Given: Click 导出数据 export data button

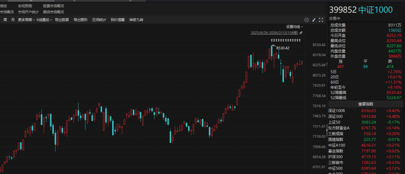Looking at the screenshot, I should click(62, 20).
